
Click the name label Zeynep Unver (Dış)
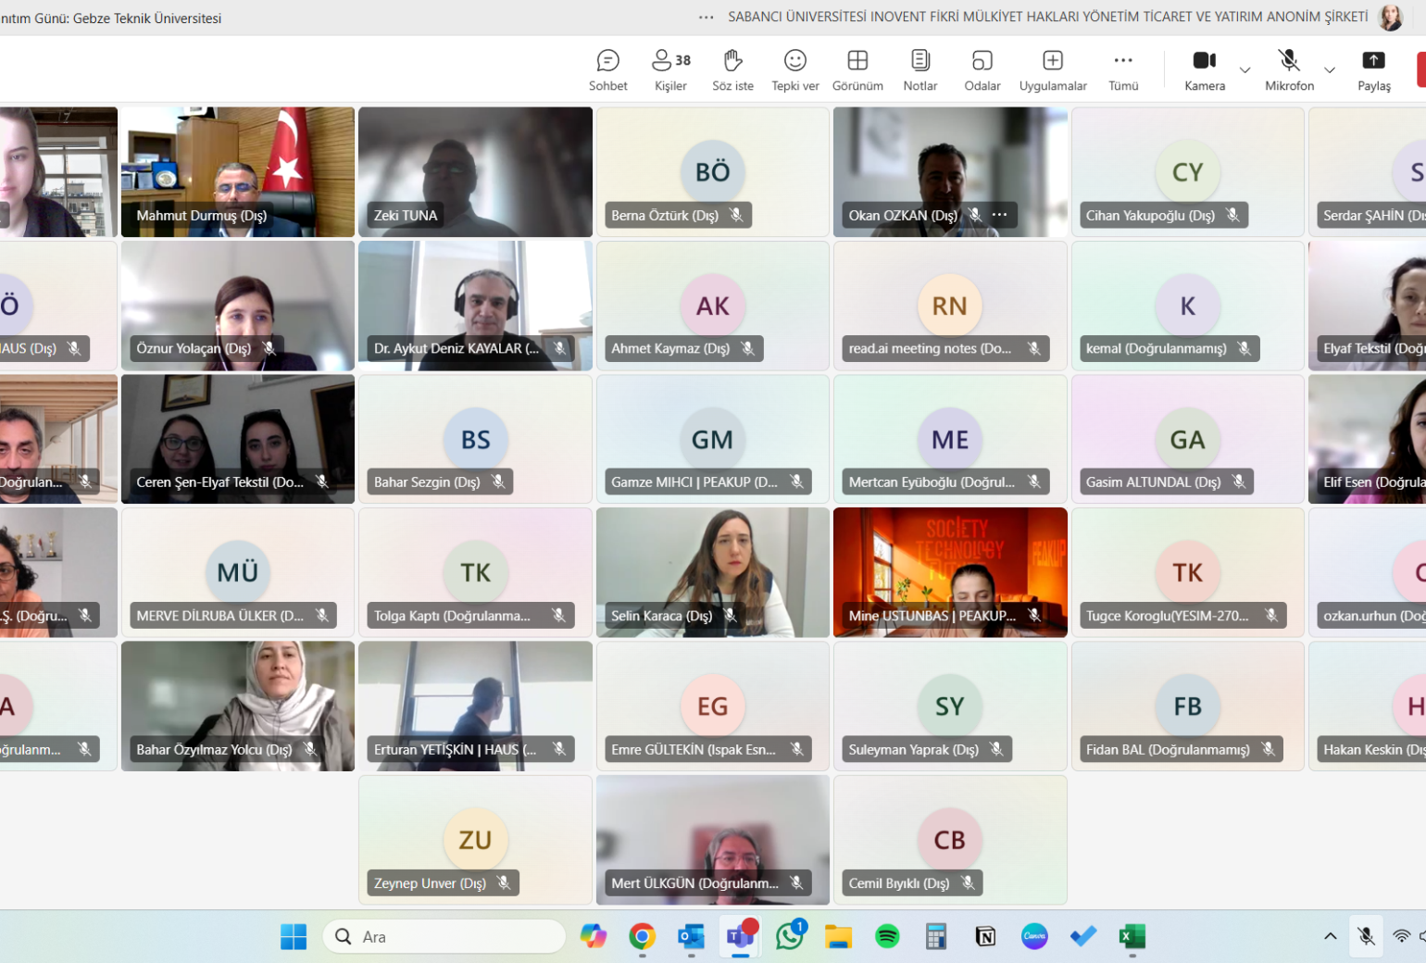click(x=430, y=883)
